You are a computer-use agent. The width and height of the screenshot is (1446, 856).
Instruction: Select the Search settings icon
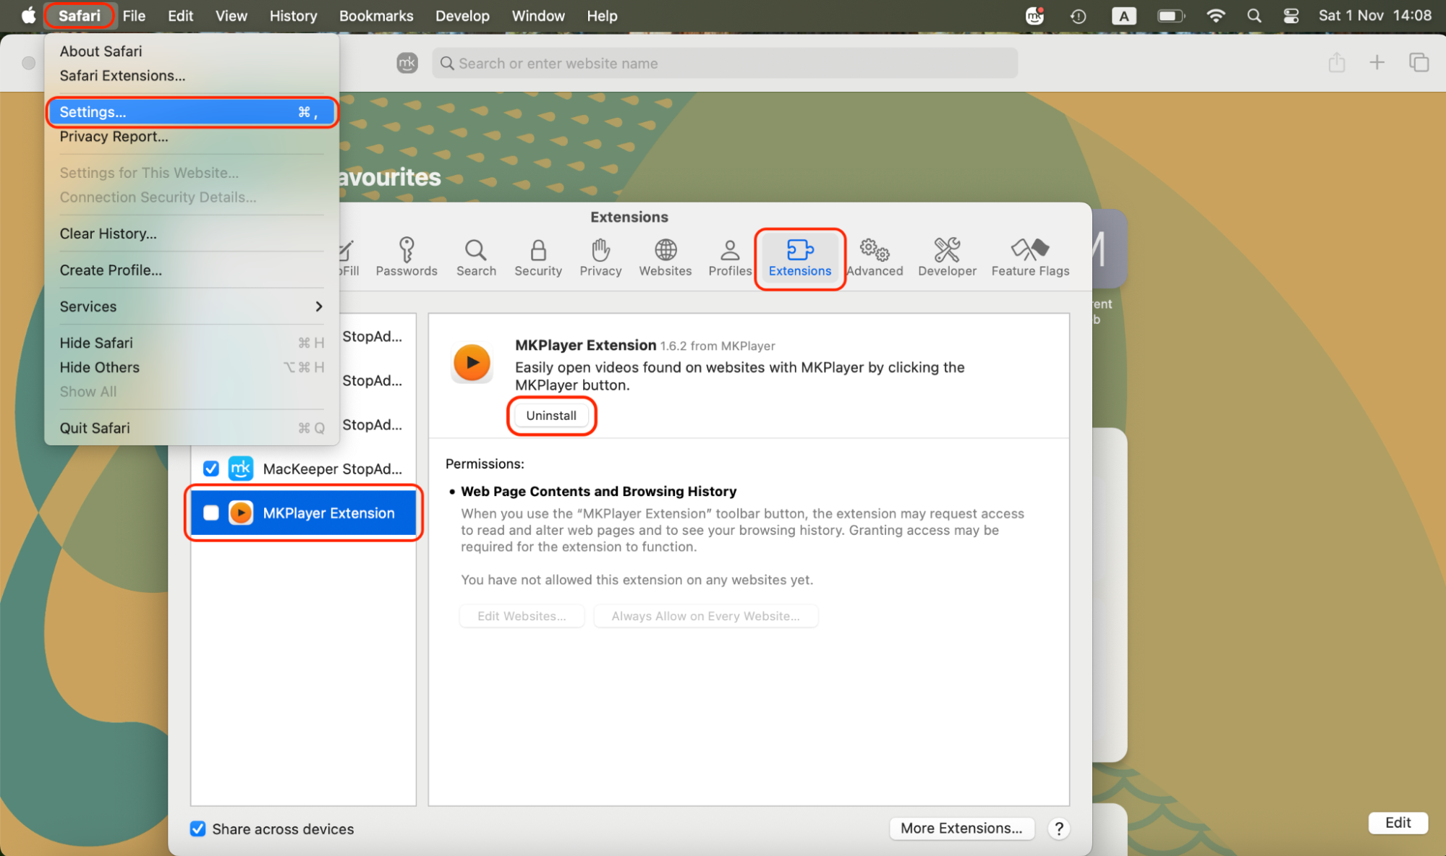(475, 257)
